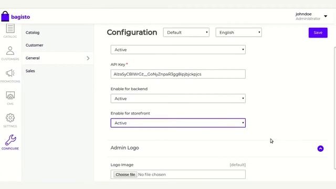This screenshot has height=189, width=336.
Task: Open the Enable for backend dropdown
Action: [x=178, y=99]
